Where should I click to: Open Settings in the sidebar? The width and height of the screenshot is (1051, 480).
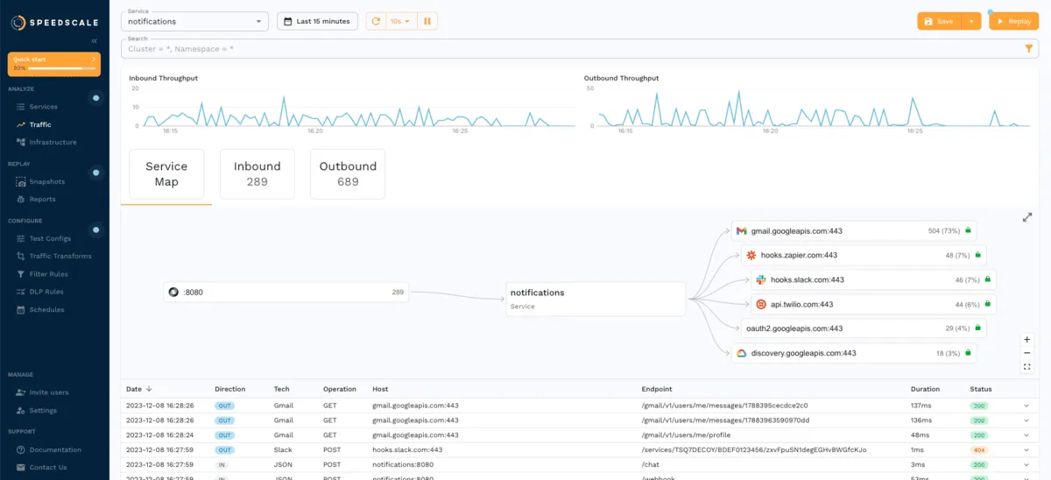pyautogui.click(x=43, y=410)
